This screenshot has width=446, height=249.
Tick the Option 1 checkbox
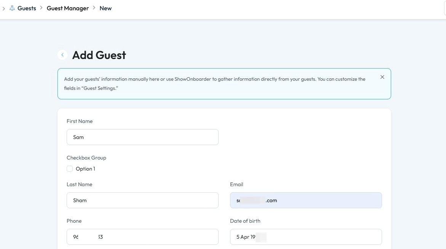[70, 169]
